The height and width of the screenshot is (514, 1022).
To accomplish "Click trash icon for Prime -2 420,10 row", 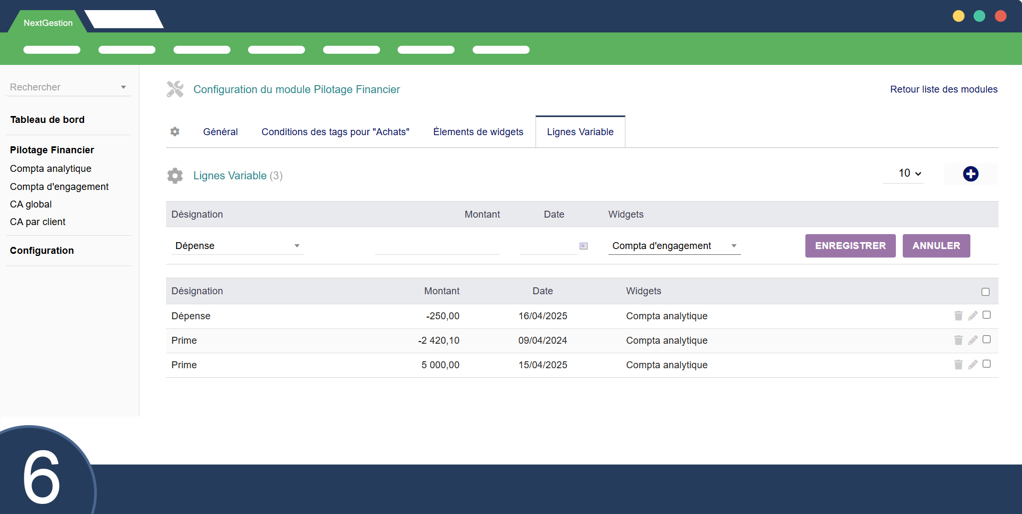I will (958, 341).
